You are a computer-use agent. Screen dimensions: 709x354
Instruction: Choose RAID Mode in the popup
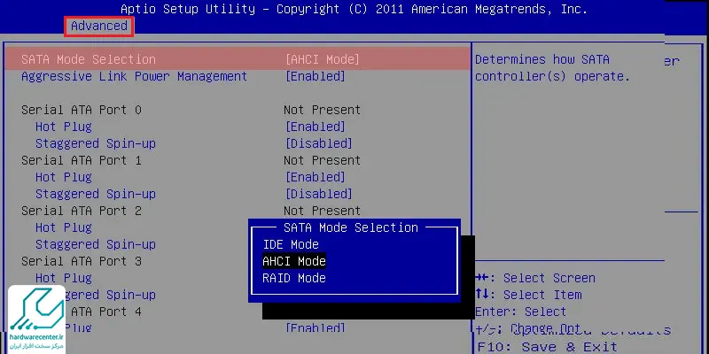294,278
